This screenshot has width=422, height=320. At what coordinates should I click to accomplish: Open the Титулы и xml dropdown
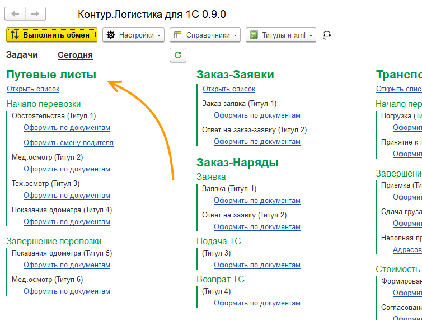281,35
